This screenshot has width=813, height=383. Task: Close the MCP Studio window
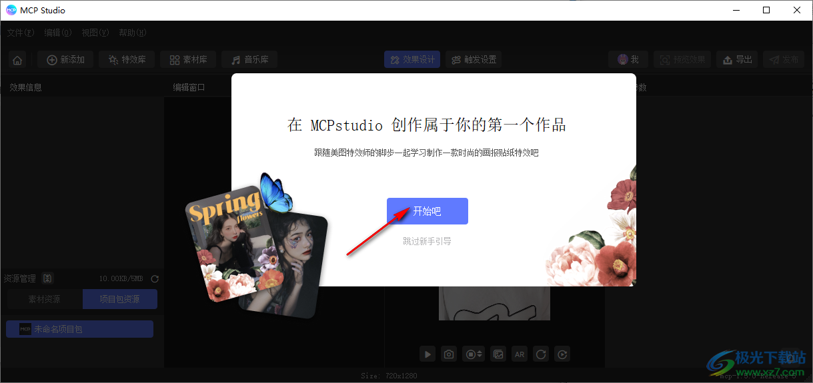(797, 10)
